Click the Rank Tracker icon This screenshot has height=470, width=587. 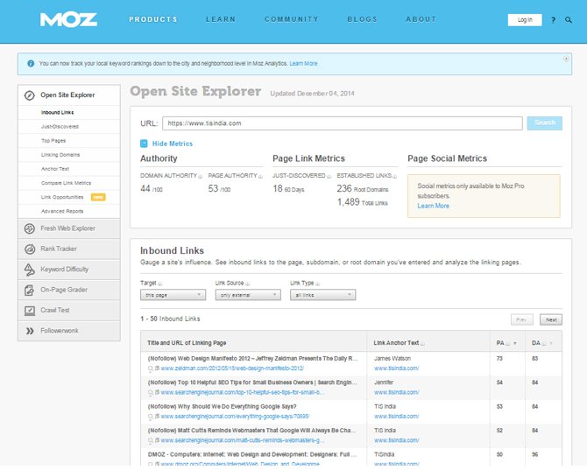30,249
